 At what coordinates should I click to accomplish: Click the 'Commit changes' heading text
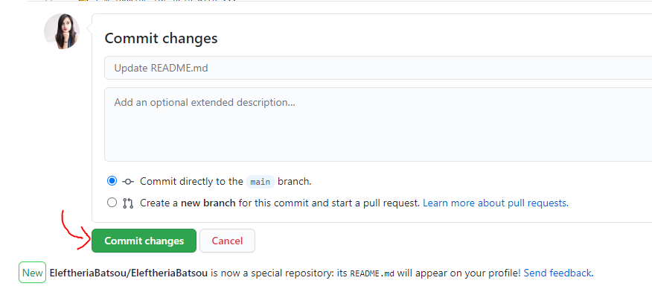point(161,38)
